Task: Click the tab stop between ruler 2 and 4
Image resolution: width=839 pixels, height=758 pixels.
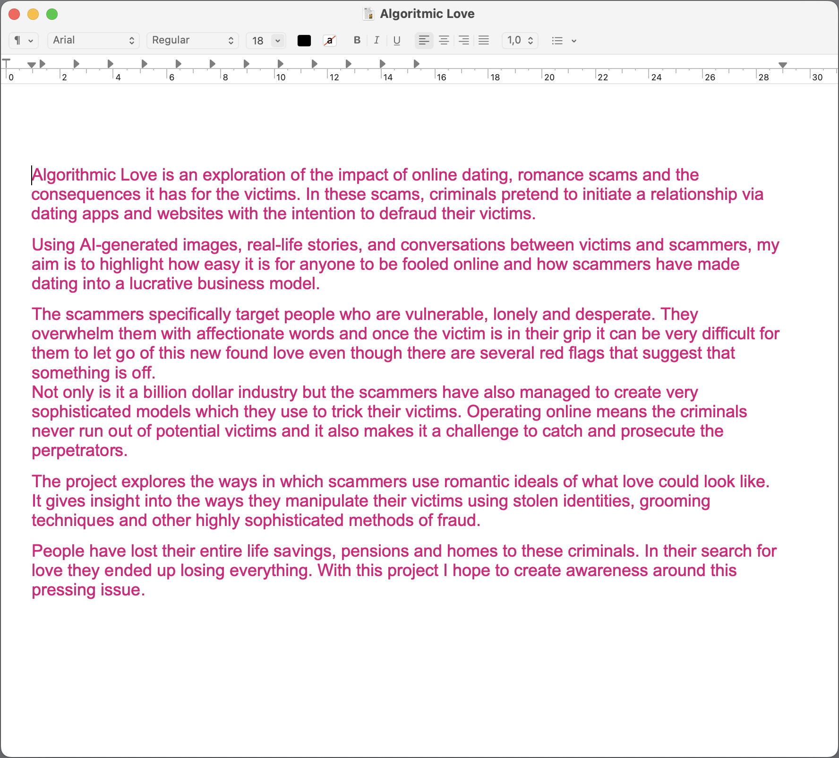Action: [x=76, y=63]
